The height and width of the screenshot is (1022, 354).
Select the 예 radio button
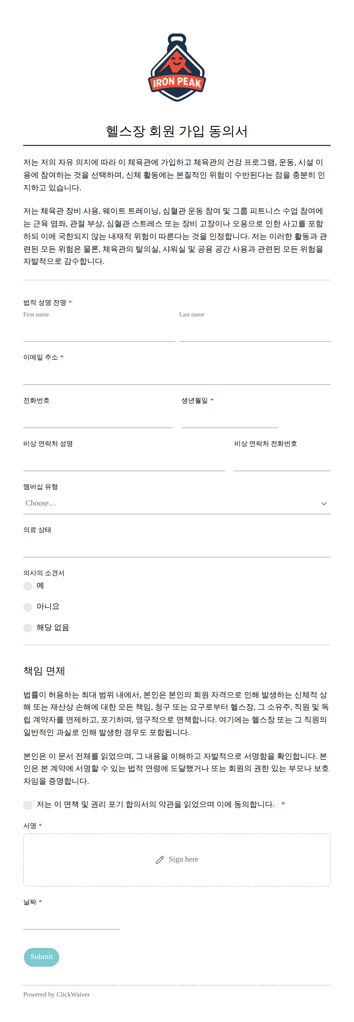point(28,586)
